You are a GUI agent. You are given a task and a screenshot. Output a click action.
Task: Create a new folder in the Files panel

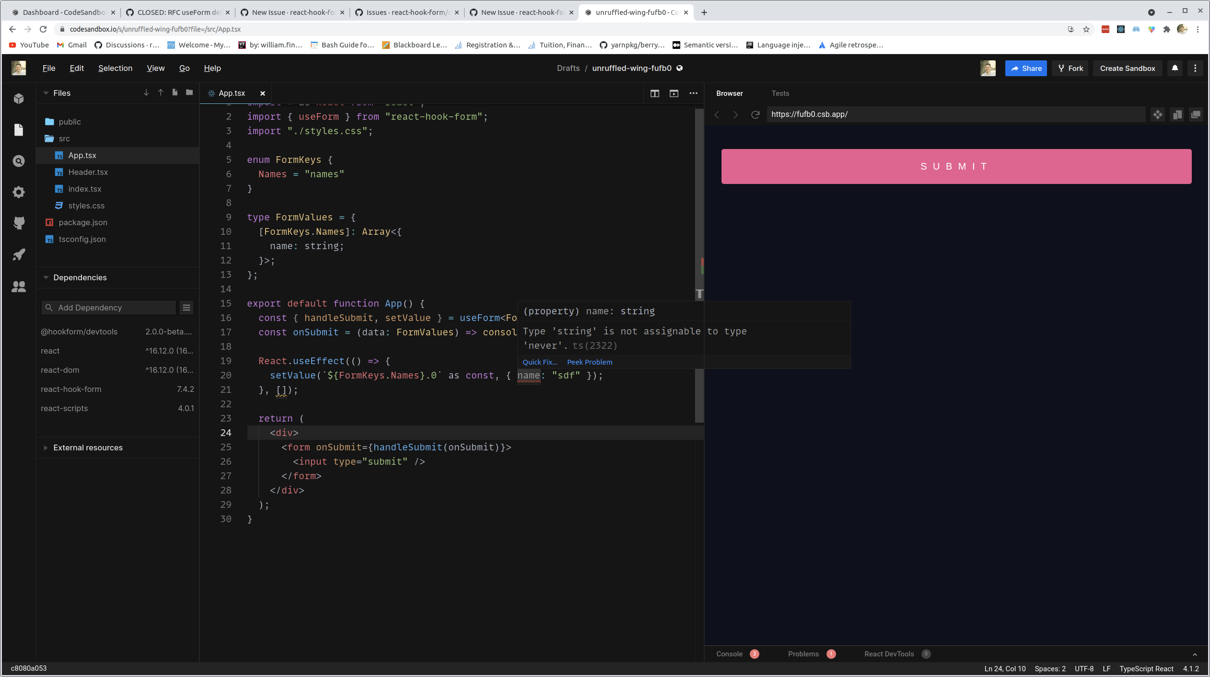click(x=189, y=92)
